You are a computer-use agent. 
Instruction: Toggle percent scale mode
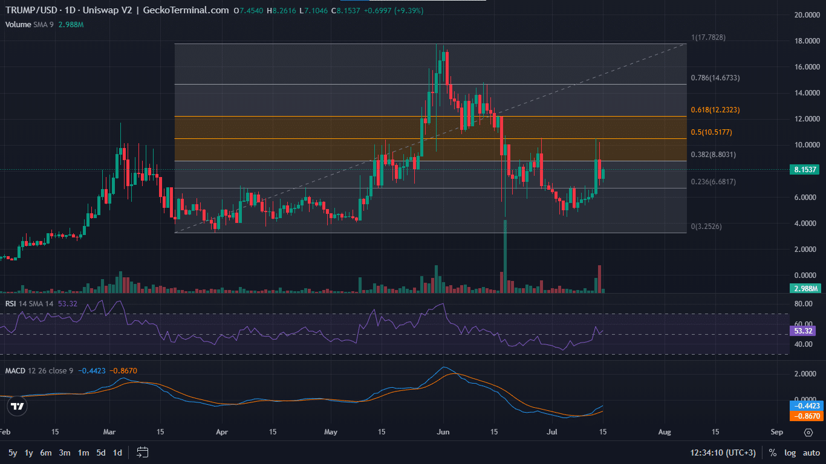pos(773,452)
